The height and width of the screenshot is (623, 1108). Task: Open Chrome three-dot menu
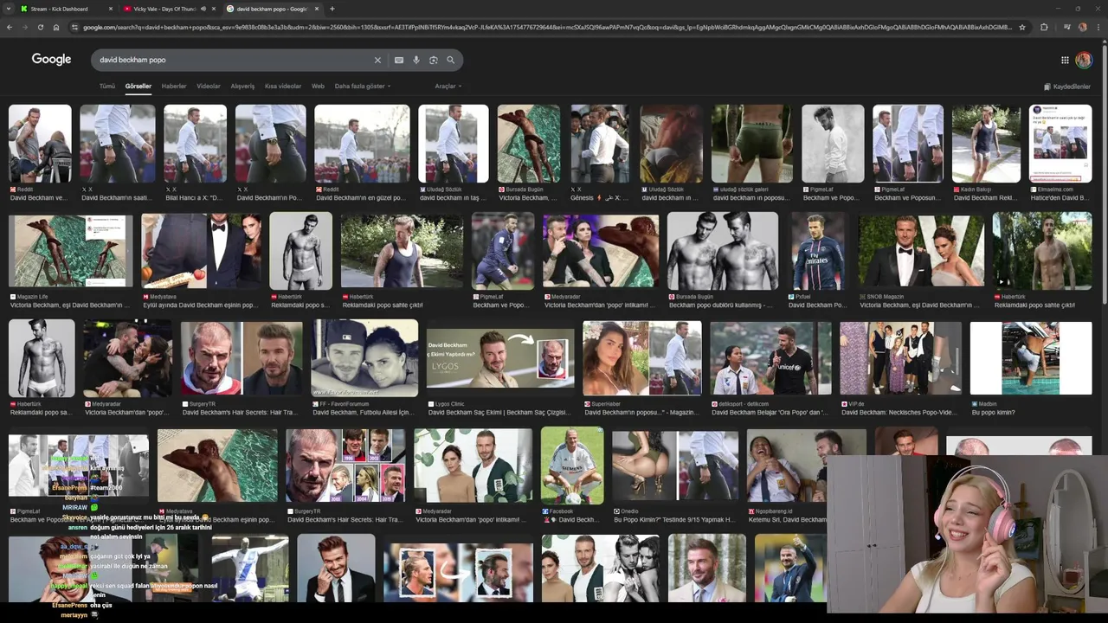(1099, 27)
